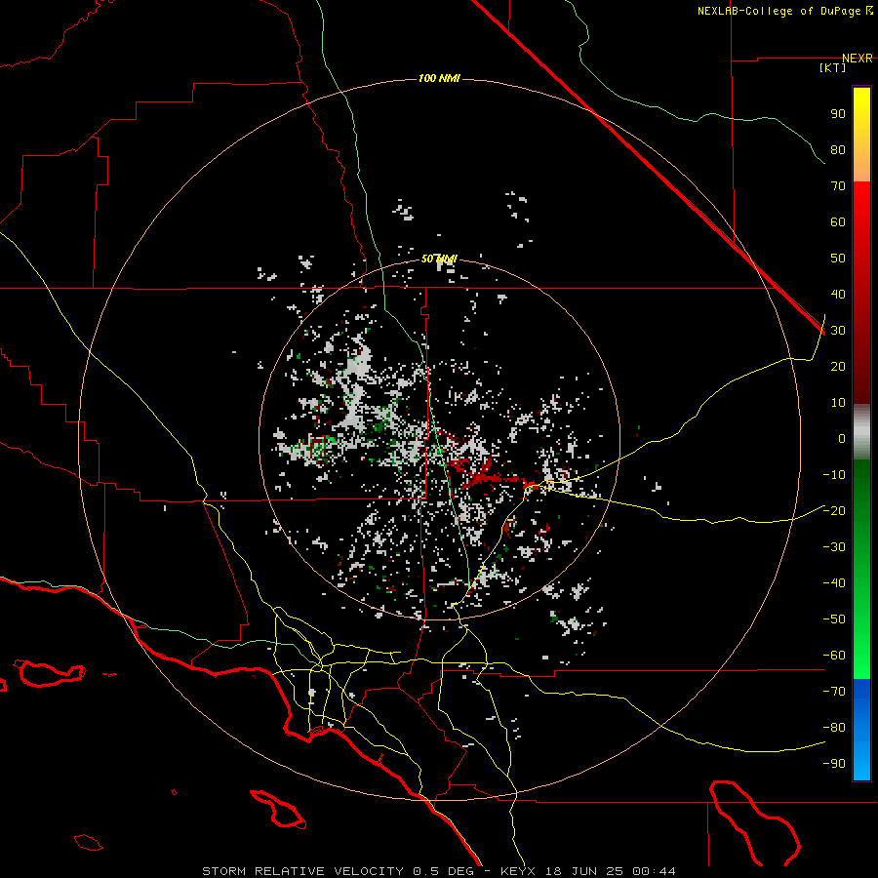Click the 90 value on the velocity scale
The width and height of the screenshot is (878, 878).
point(838,114)
